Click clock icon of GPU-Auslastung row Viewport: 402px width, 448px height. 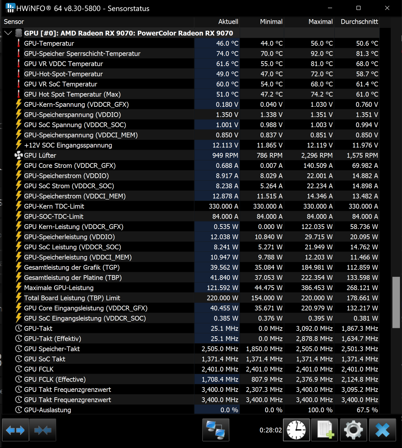pos(19,410)
